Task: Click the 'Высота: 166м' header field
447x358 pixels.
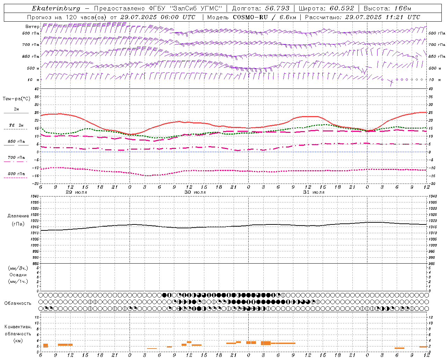Action: (x=387, y=8)
